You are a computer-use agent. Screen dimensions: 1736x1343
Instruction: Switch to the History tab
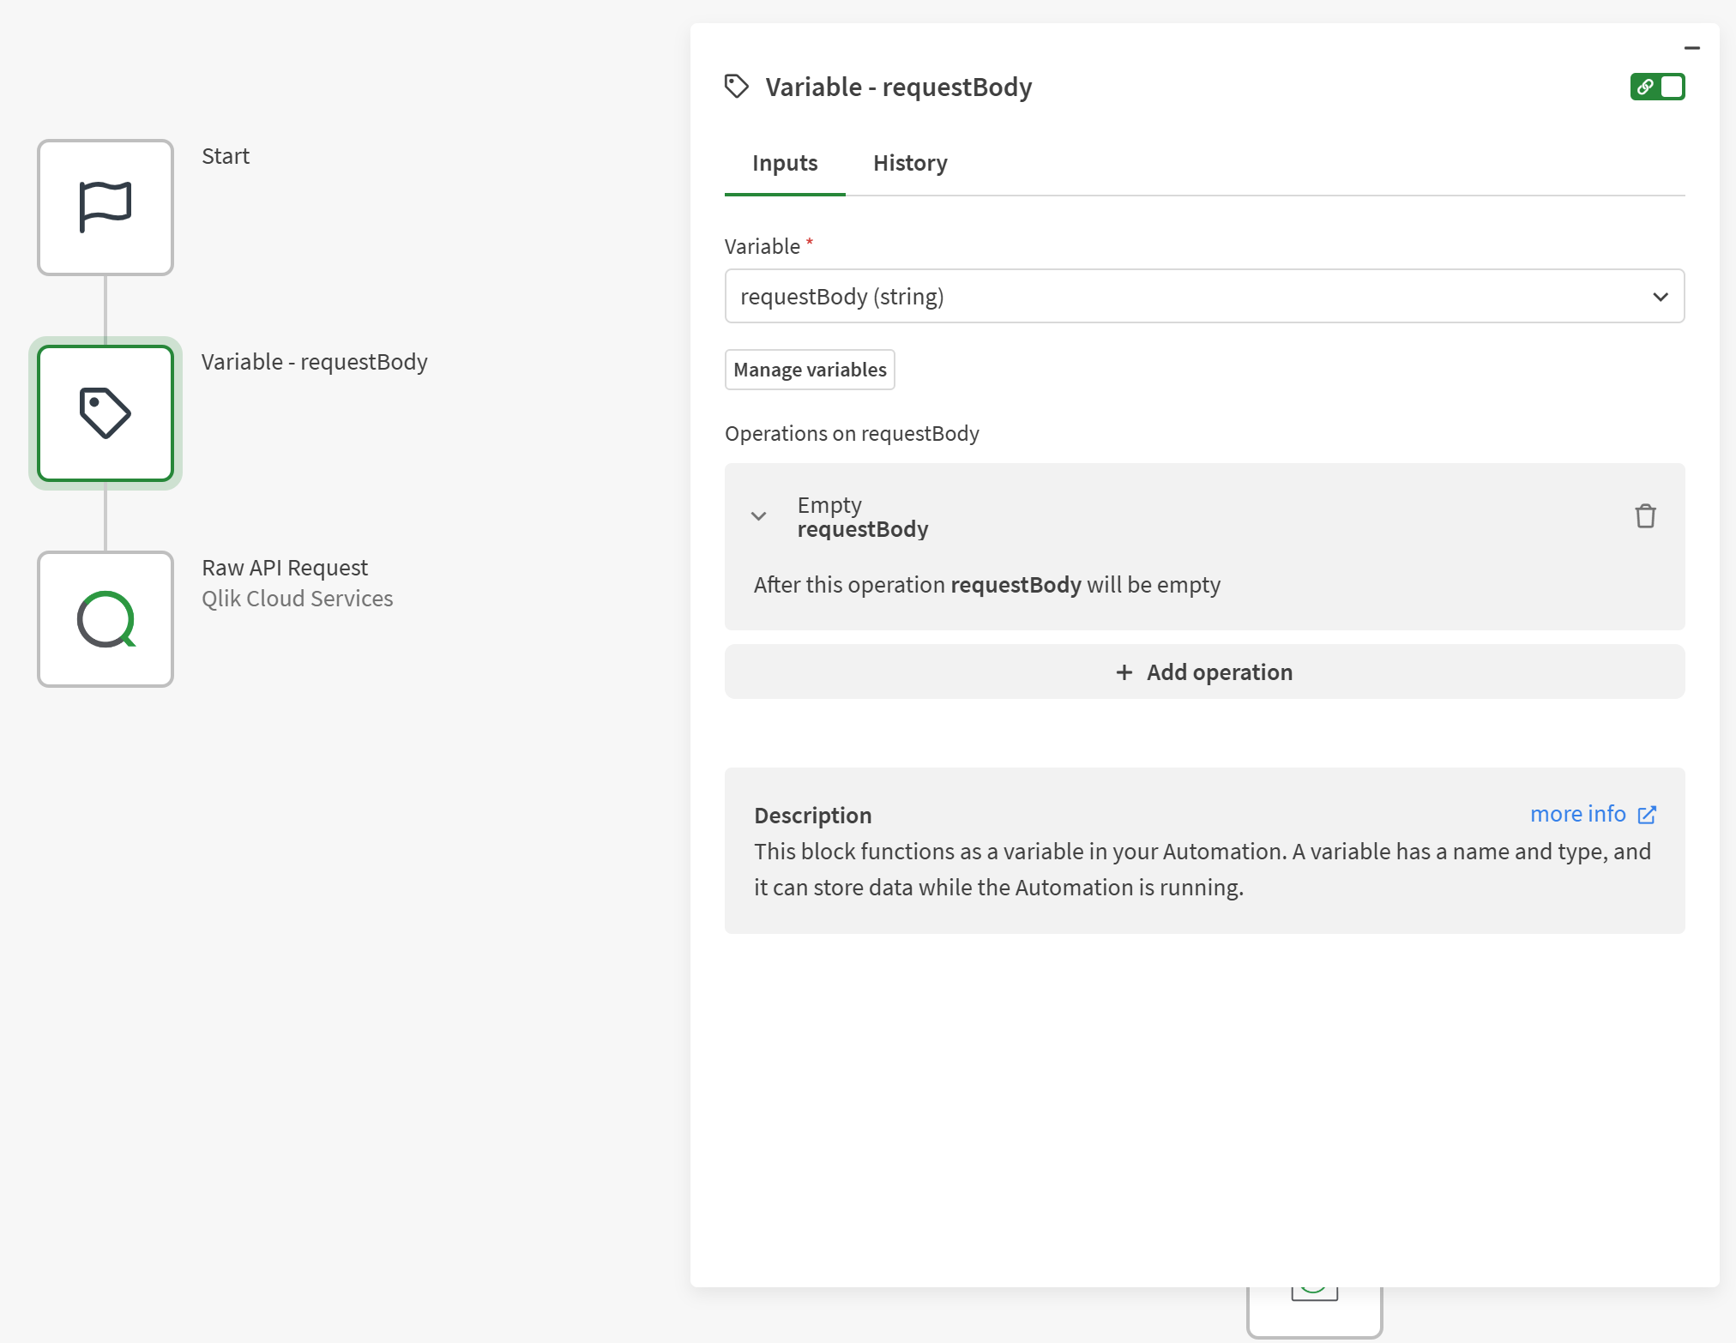pyautogui.click(x=910, y=163)
